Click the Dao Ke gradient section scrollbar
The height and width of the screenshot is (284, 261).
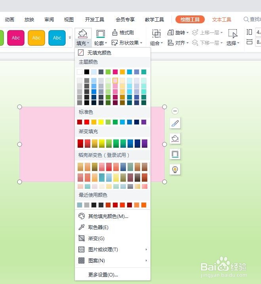click(x=149, y=169)
